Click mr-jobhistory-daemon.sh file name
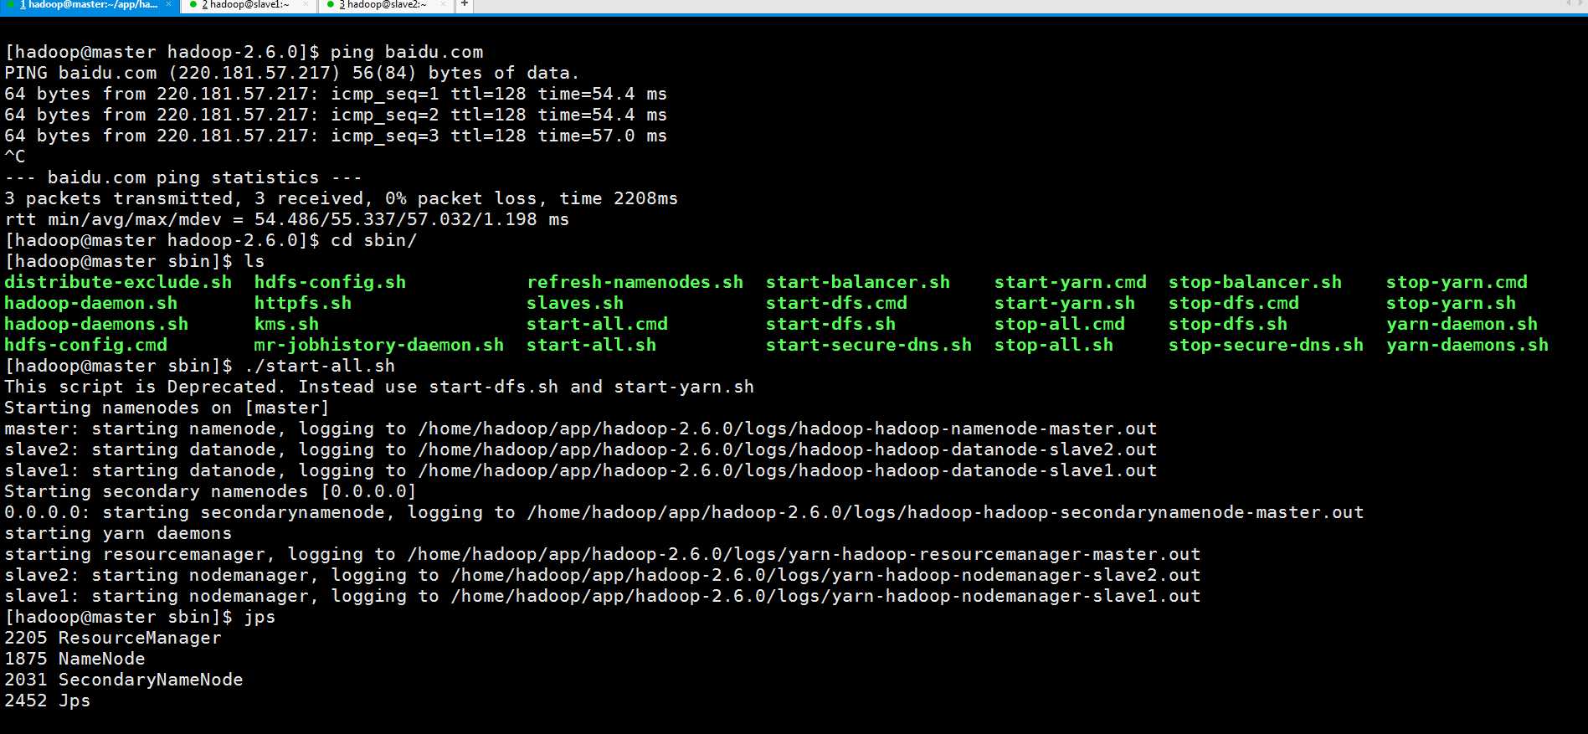Screen dimensions: 1588x734 pos(379,345)
